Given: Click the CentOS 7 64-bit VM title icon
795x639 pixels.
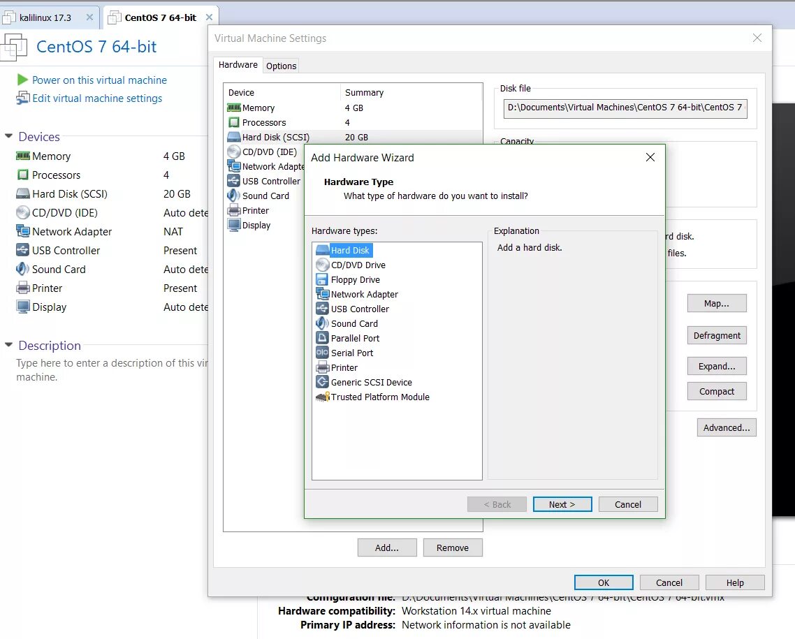Looking at the screenshot, I should click(x=14, y=47).
